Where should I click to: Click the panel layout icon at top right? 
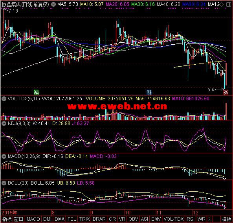click(x=228, y=5)
